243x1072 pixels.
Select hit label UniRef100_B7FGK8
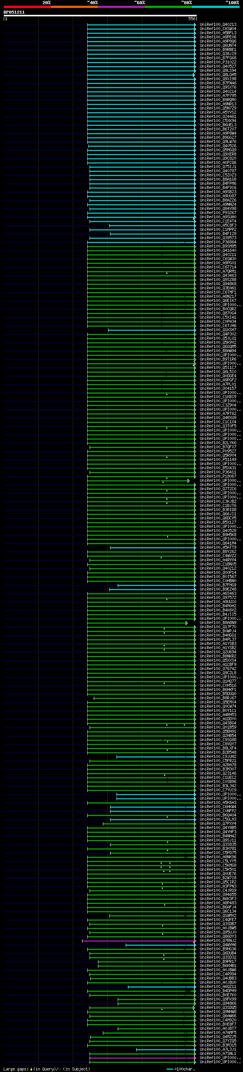218,58
